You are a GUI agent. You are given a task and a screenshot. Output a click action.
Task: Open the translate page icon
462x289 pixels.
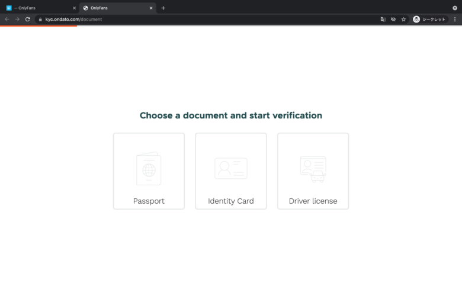click(383, 19)
